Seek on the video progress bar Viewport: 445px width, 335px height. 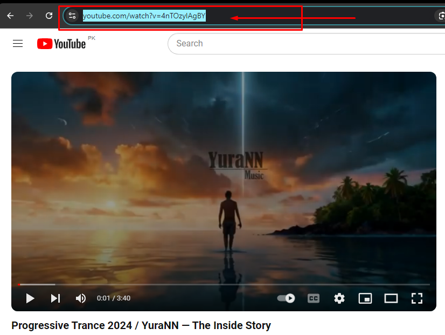224,284
